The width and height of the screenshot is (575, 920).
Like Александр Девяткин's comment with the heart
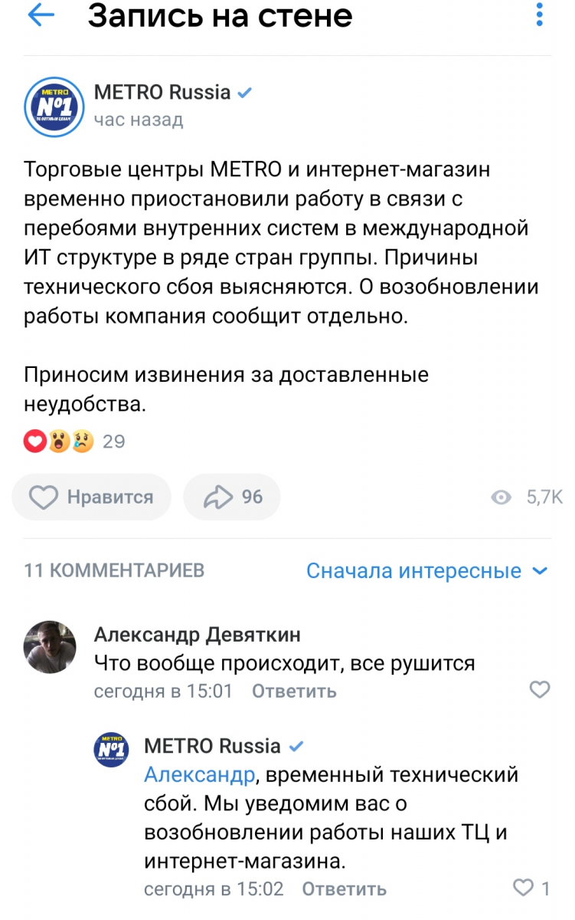click(x=540, y=689)
